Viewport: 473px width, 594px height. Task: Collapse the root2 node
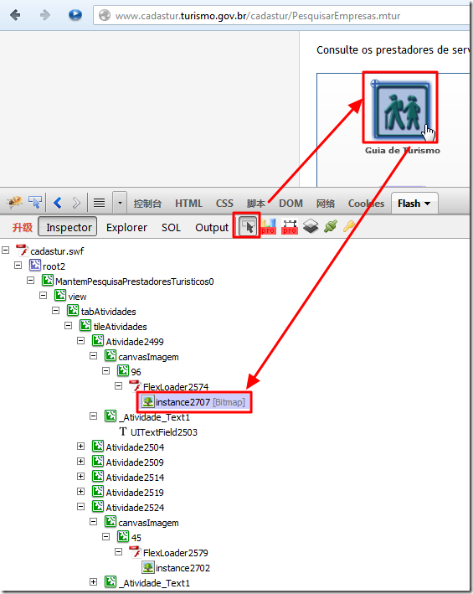point(18,266)
